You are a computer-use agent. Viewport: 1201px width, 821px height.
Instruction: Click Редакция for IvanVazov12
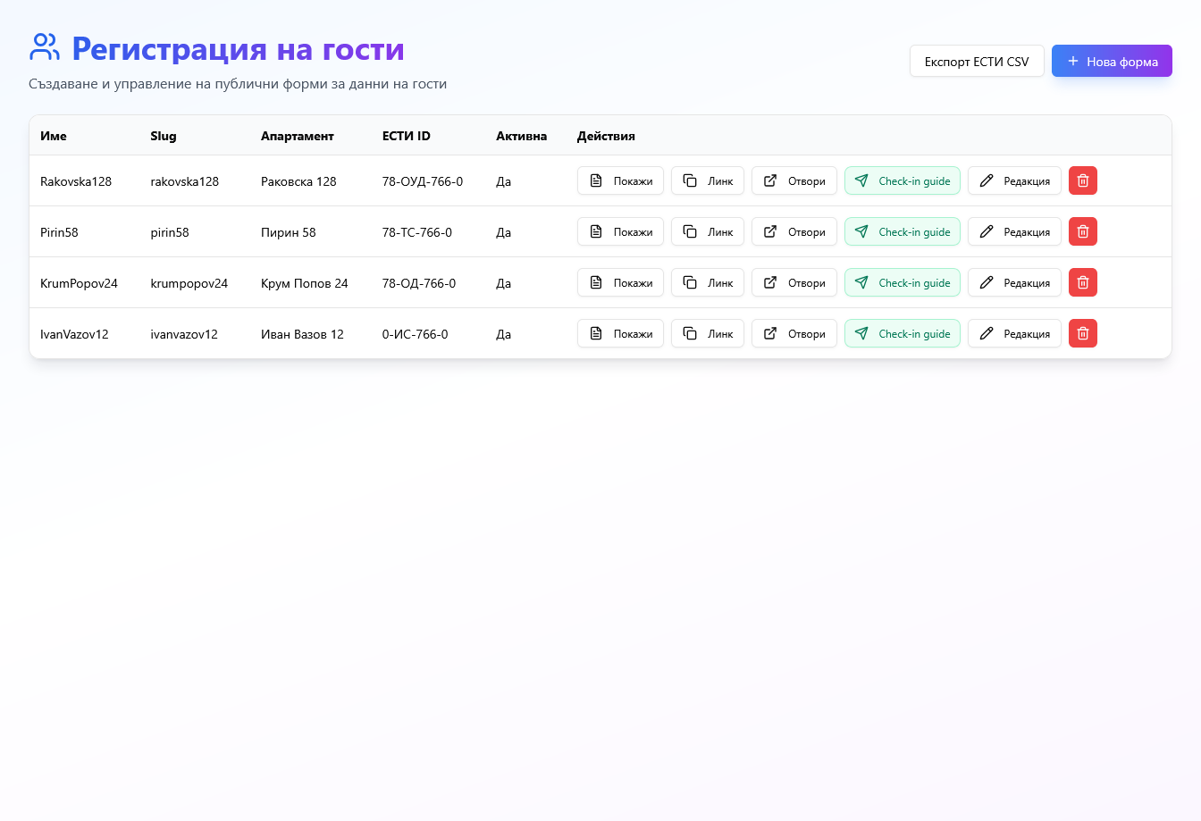[1014, 333]
